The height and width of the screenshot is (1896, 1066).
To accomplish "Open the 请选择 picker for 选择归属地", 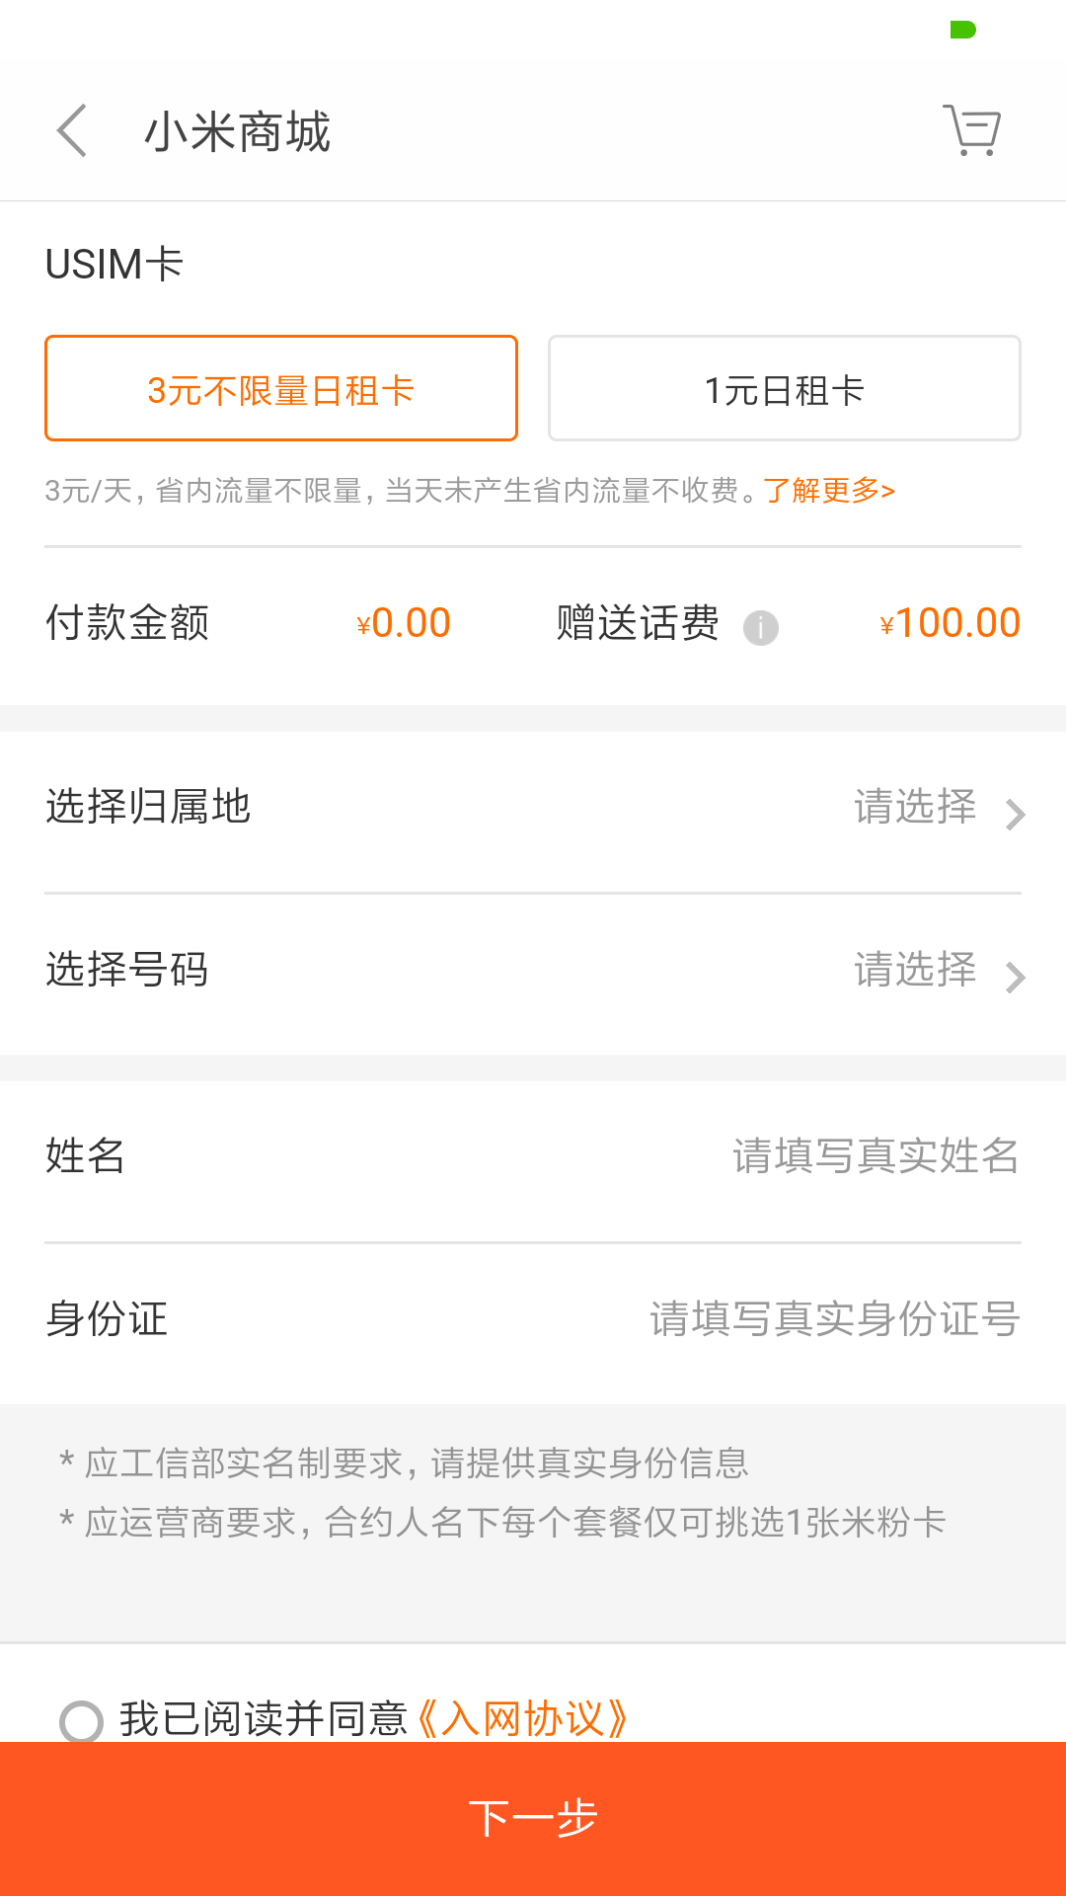I will coord(914,808).
